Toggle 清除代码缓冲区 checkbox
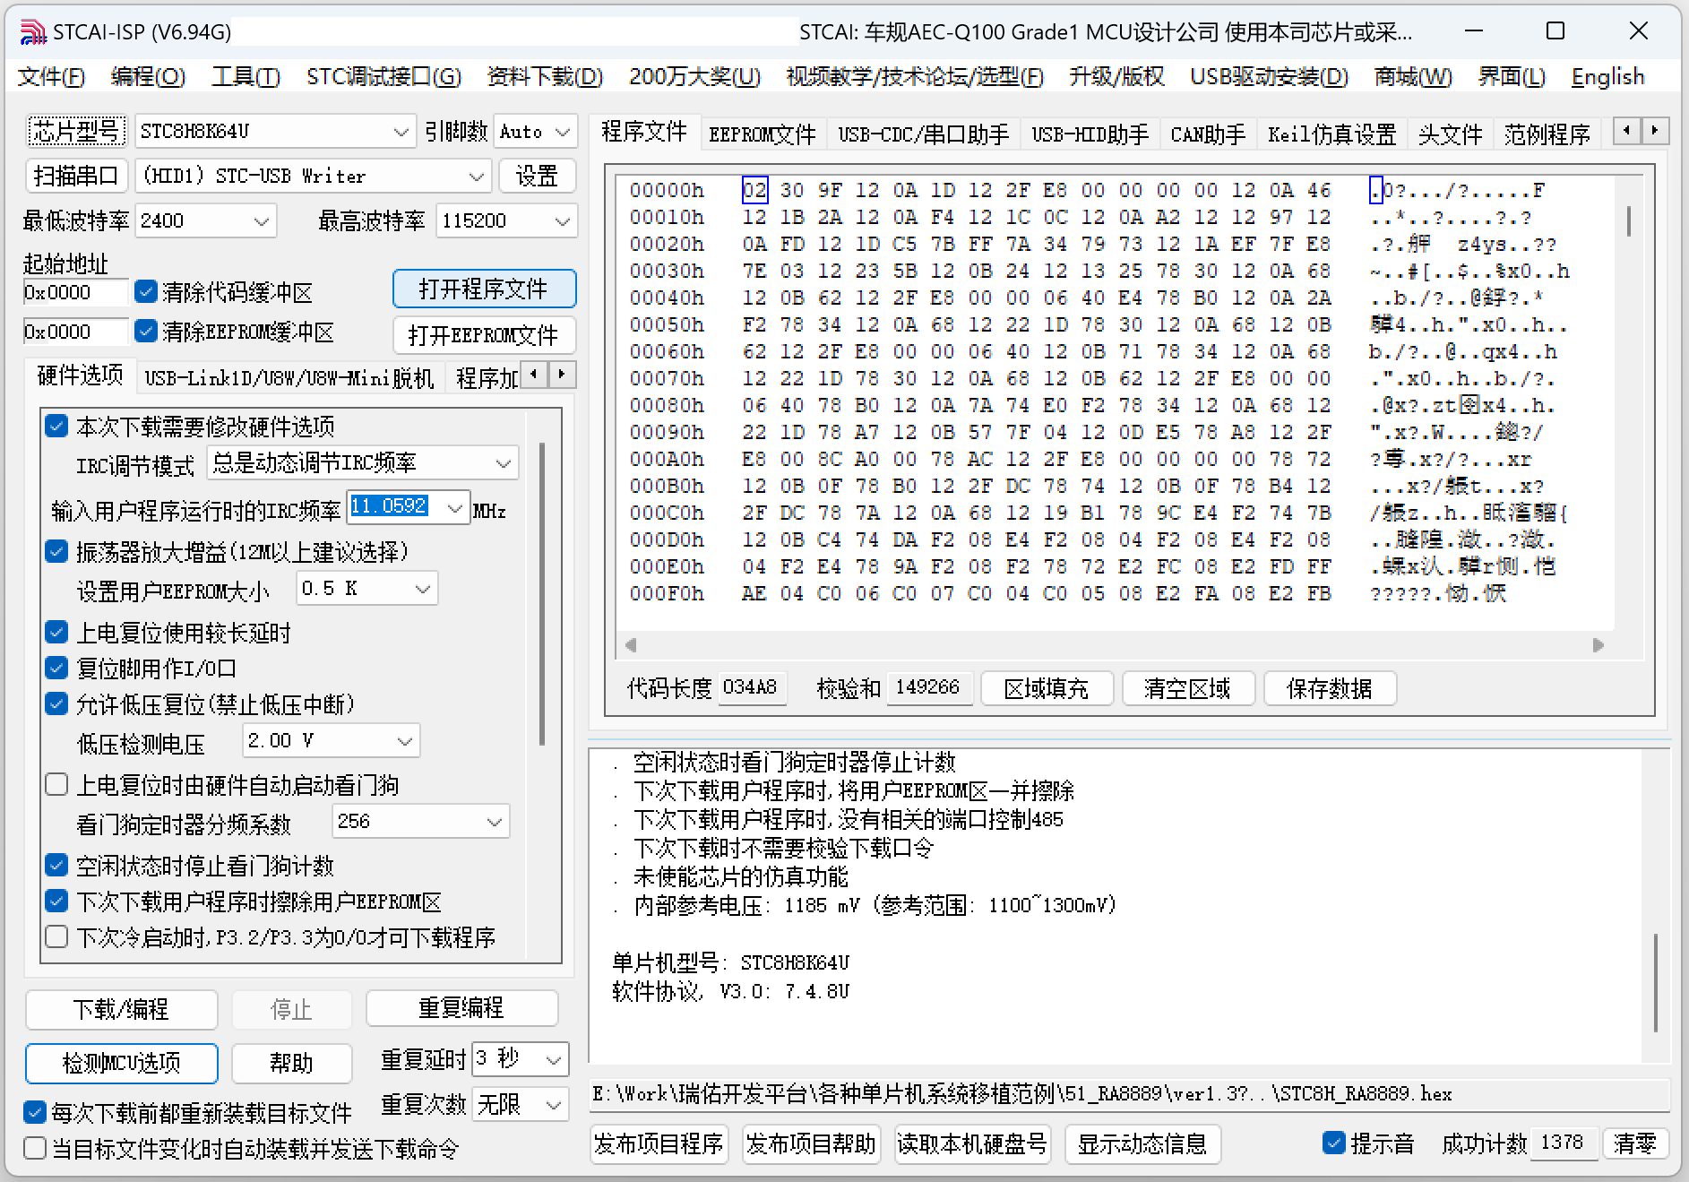 [x=146, y=291]
